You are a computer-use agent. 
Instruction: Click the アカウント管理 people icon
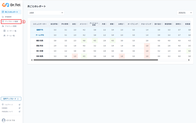[x=3, y=26]
